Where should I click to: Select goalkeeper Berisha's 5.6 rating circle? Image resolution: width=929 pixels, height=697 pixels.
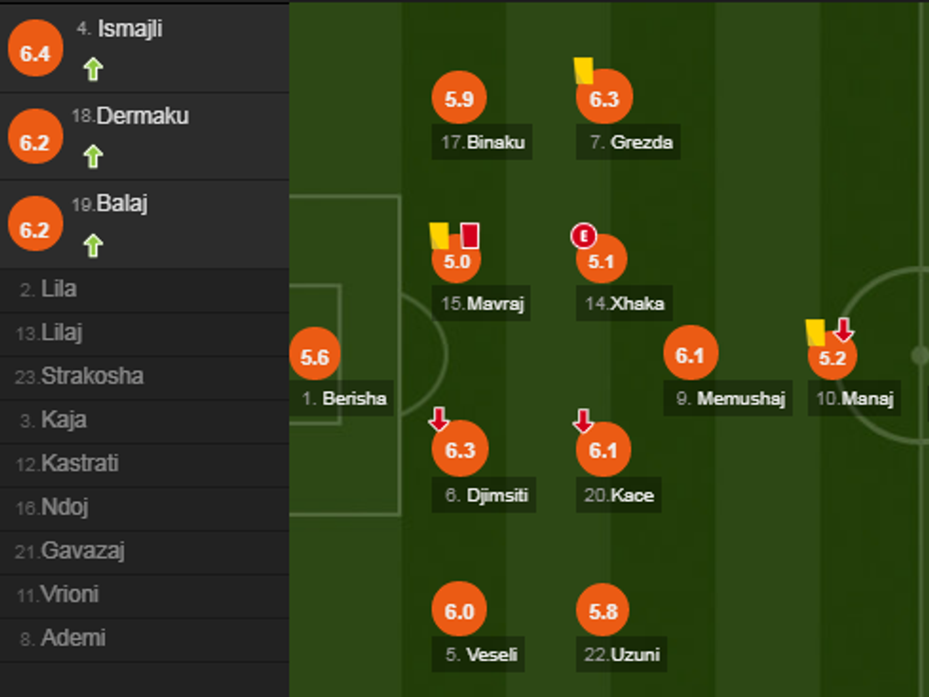315,357
